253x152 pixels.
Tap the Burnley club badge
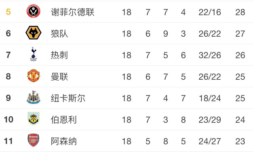[x=33, y=119]
